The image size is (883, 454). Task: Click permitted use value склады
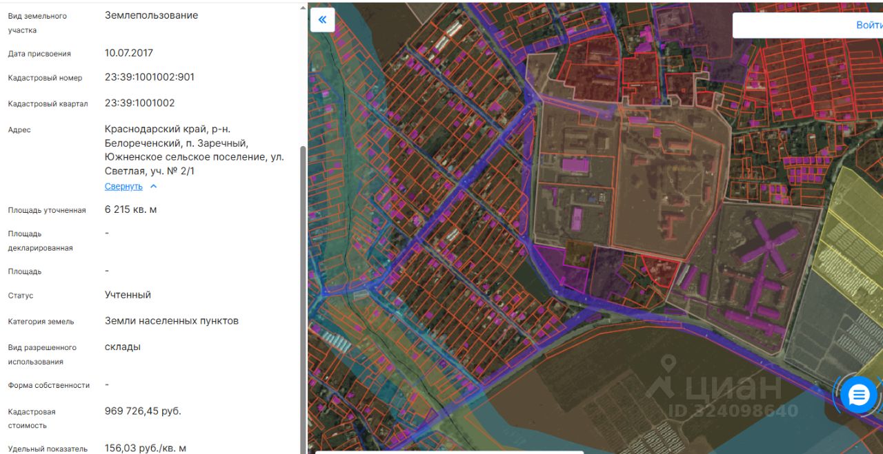[123, 347]
